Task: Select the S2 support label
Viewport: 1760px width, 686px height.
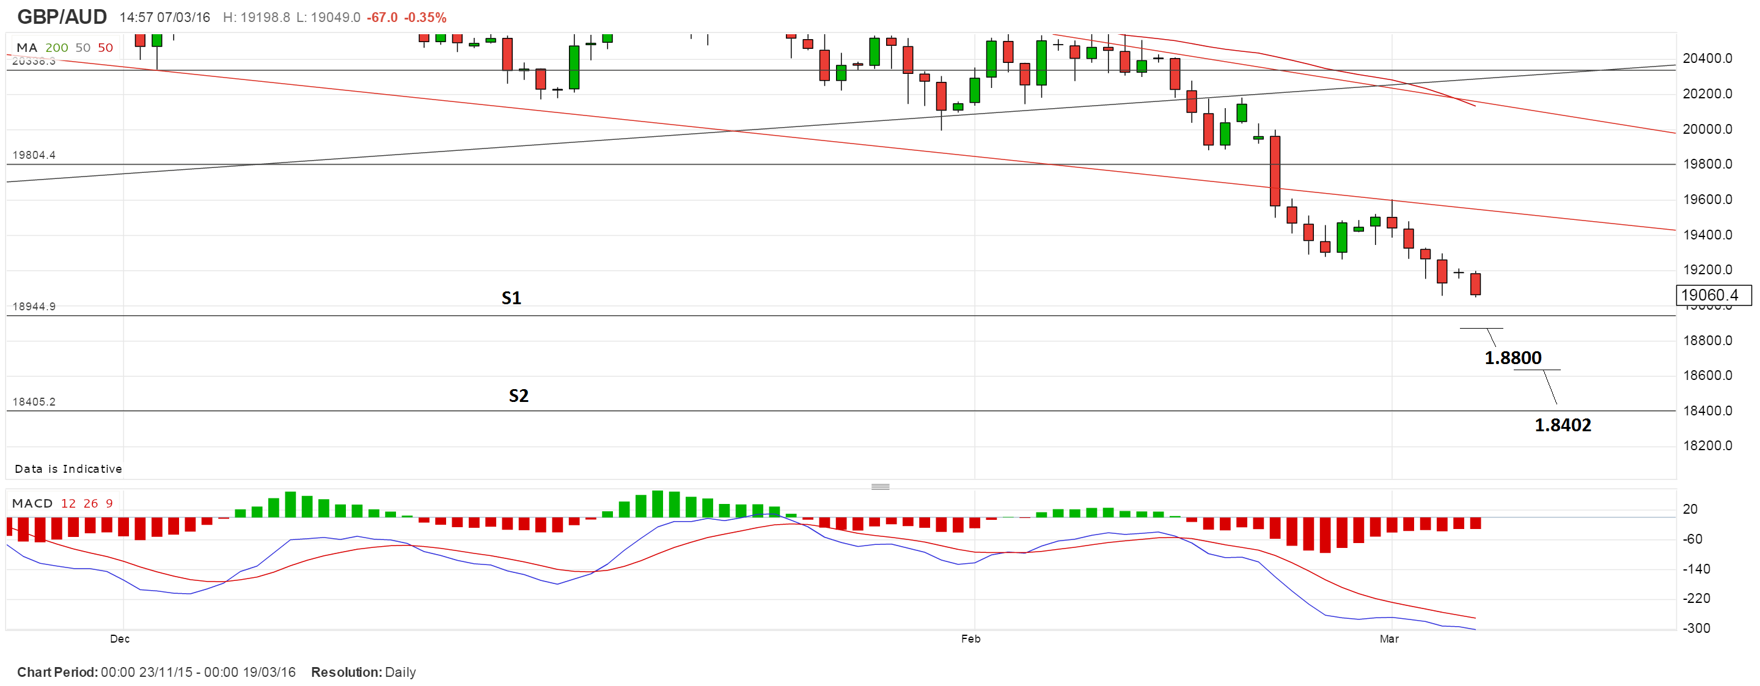Action: point(519,396)
